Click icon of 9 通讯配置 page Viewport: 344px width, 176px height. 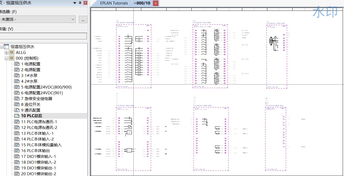(x=17, y=110)
